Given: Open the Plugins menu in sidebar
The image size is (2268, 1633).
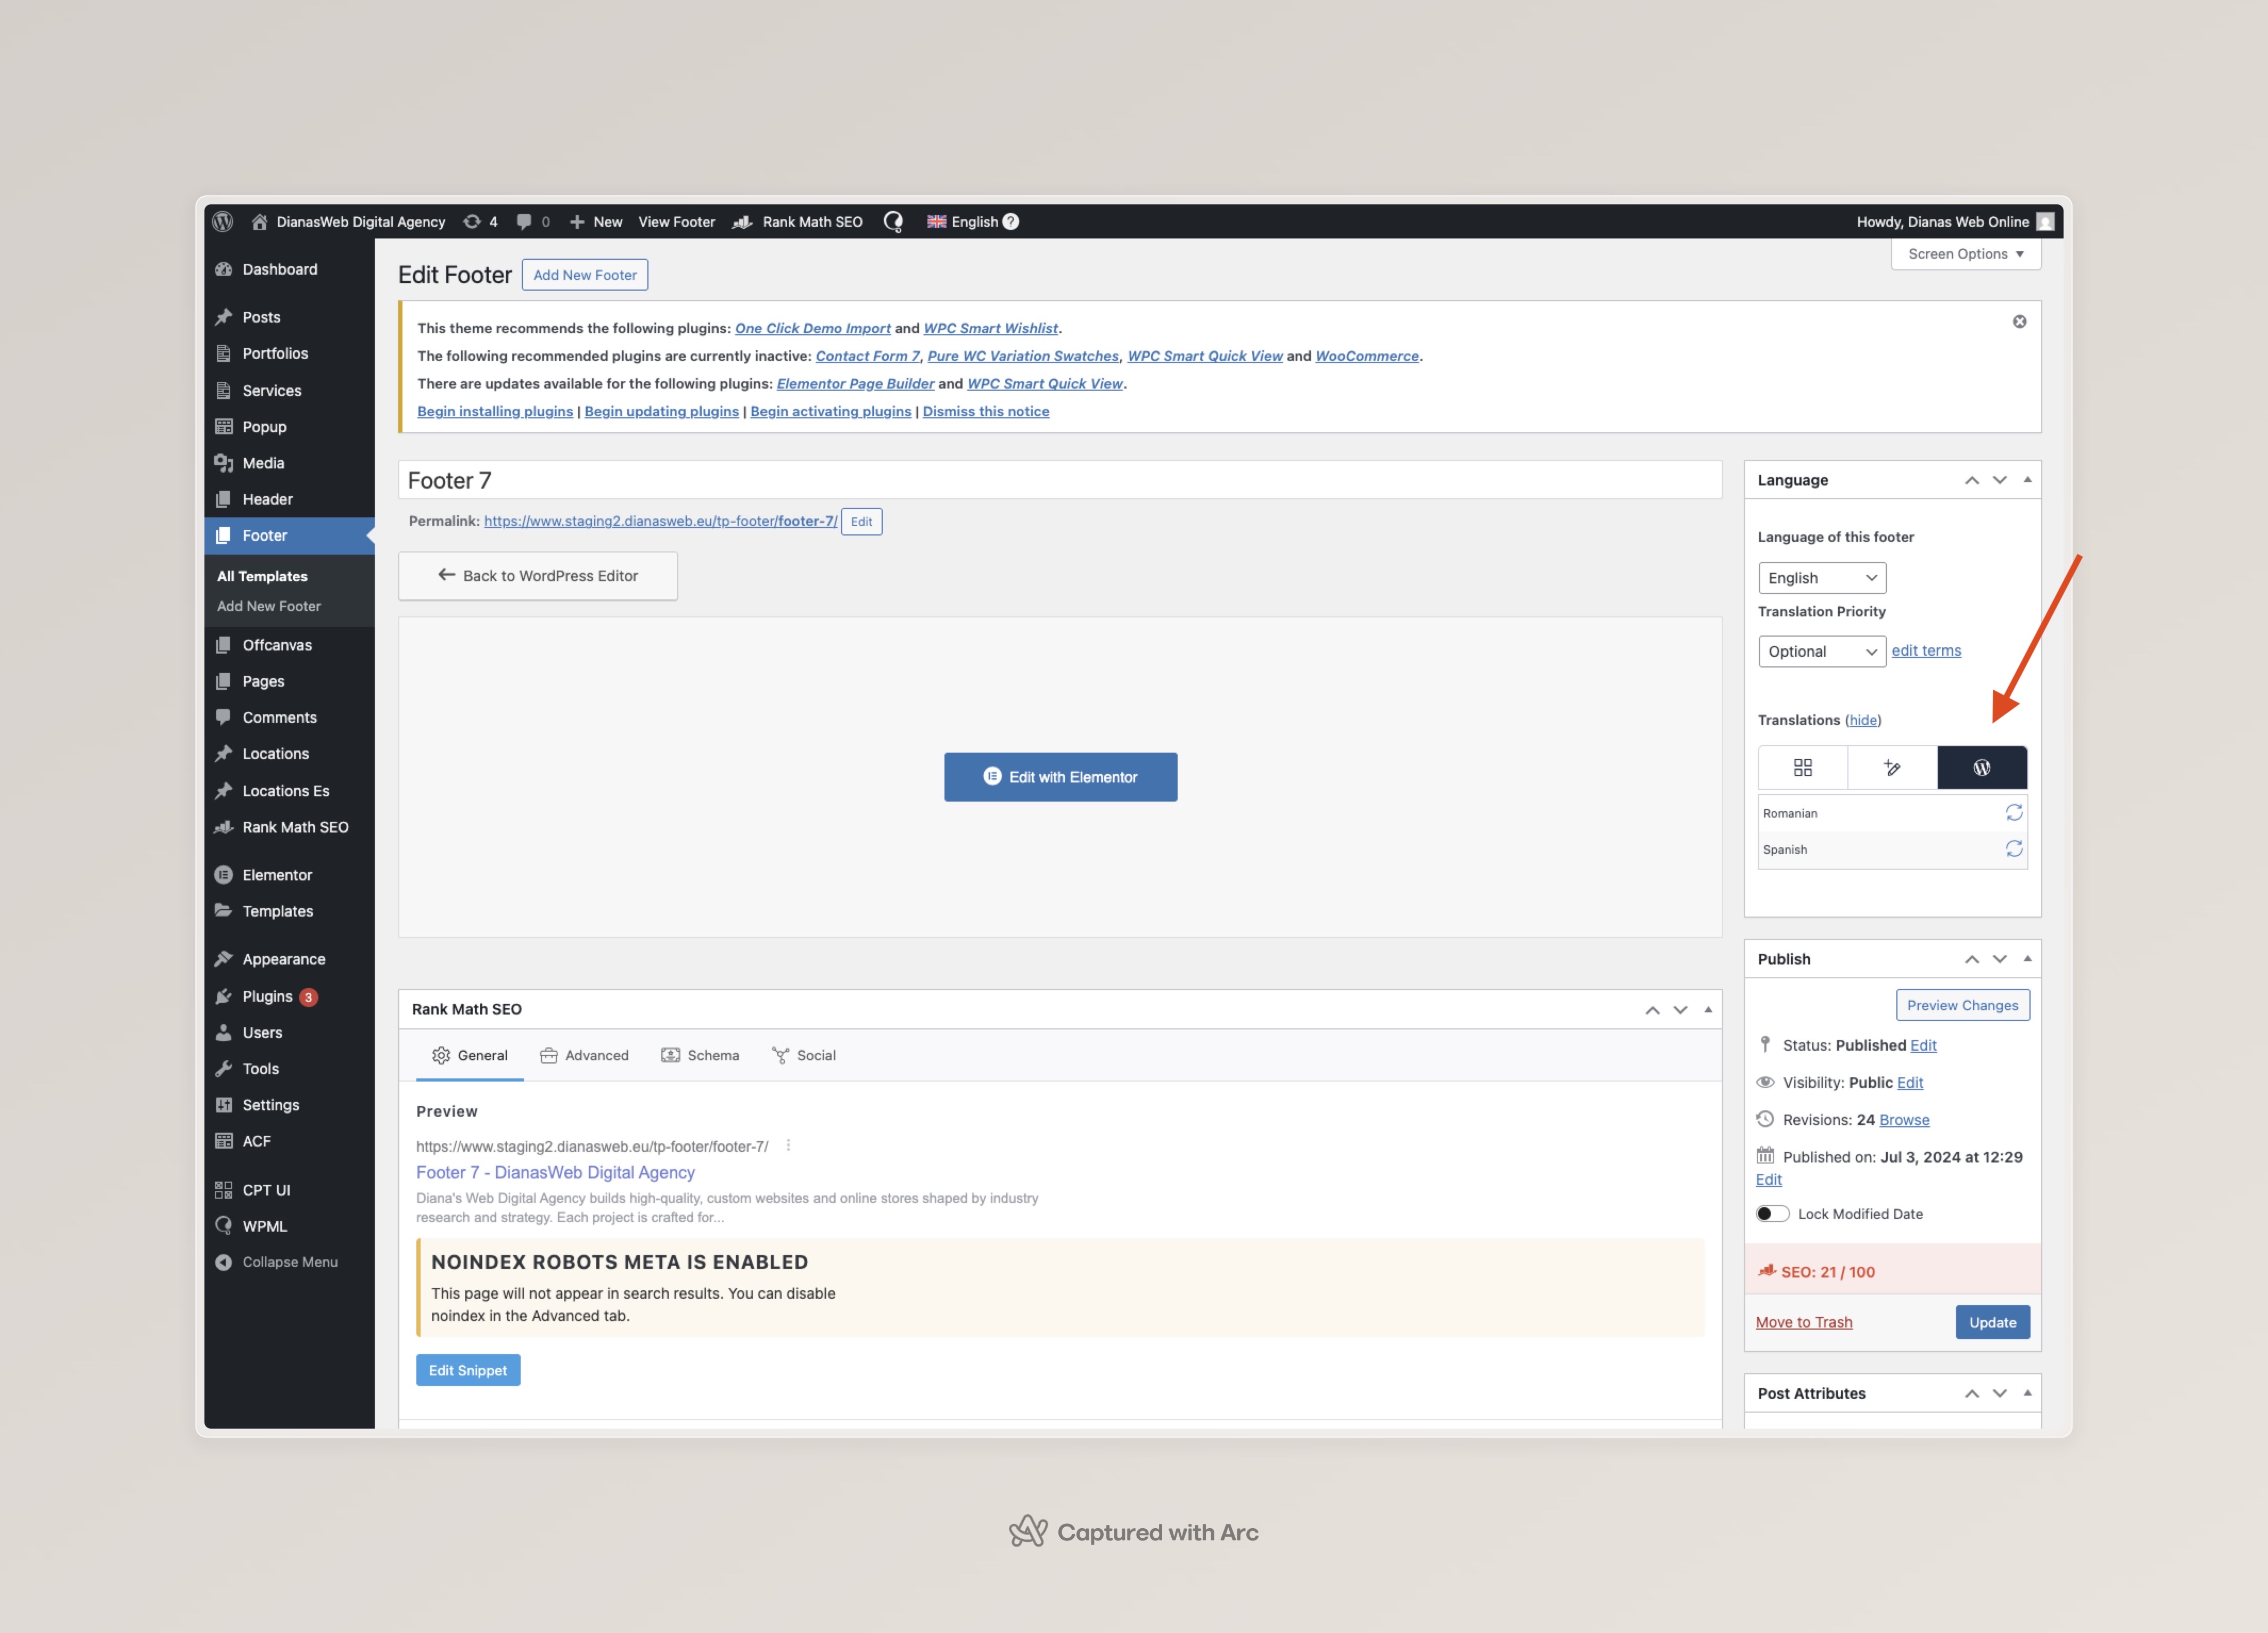Looking at the screenshot, I should [x=267, y=995].
